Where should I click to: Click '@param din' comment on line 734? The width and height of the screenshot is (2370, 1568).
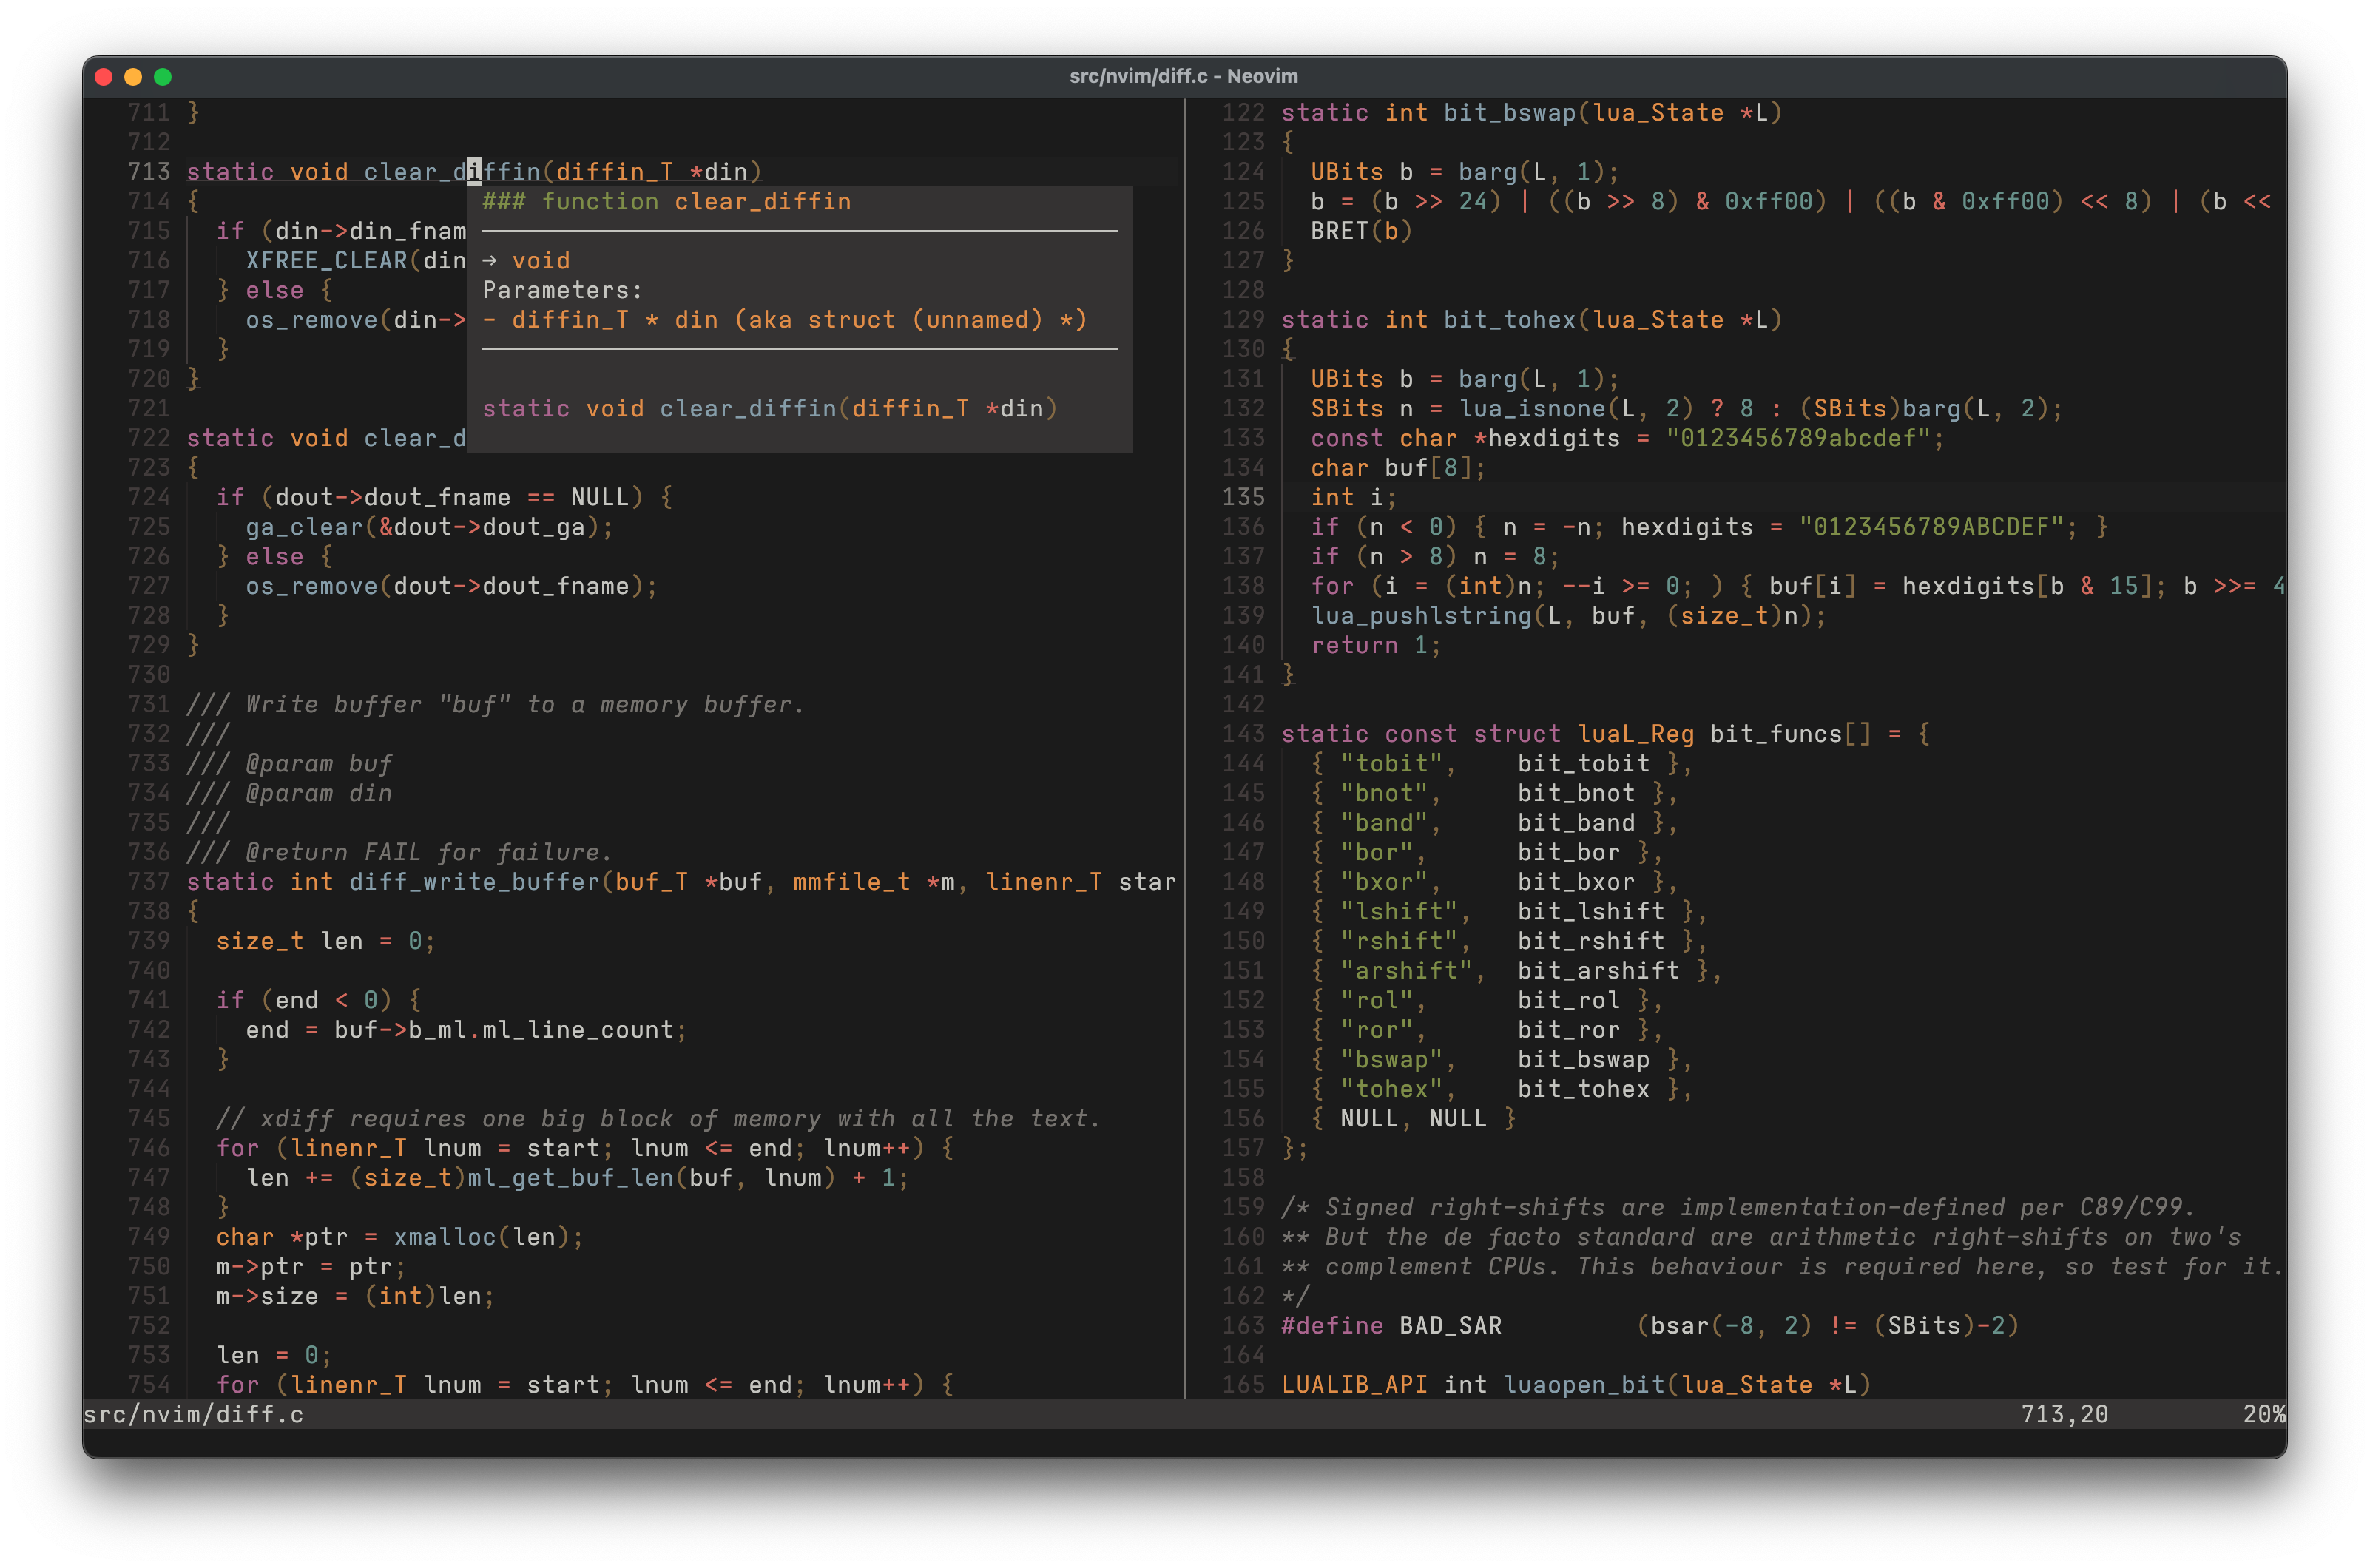(x=319, y=793)
